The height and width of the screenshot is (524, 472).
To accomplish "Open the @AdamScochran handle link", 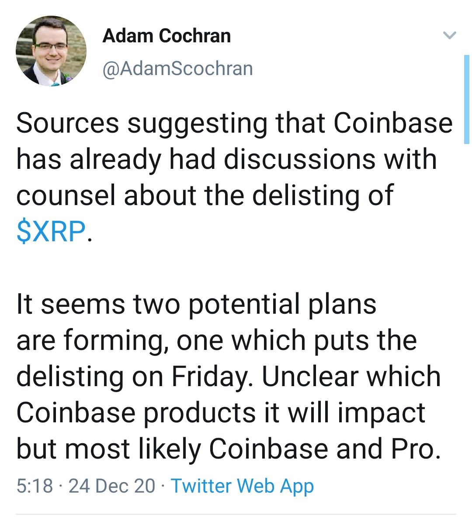I will tap(177, 68).
